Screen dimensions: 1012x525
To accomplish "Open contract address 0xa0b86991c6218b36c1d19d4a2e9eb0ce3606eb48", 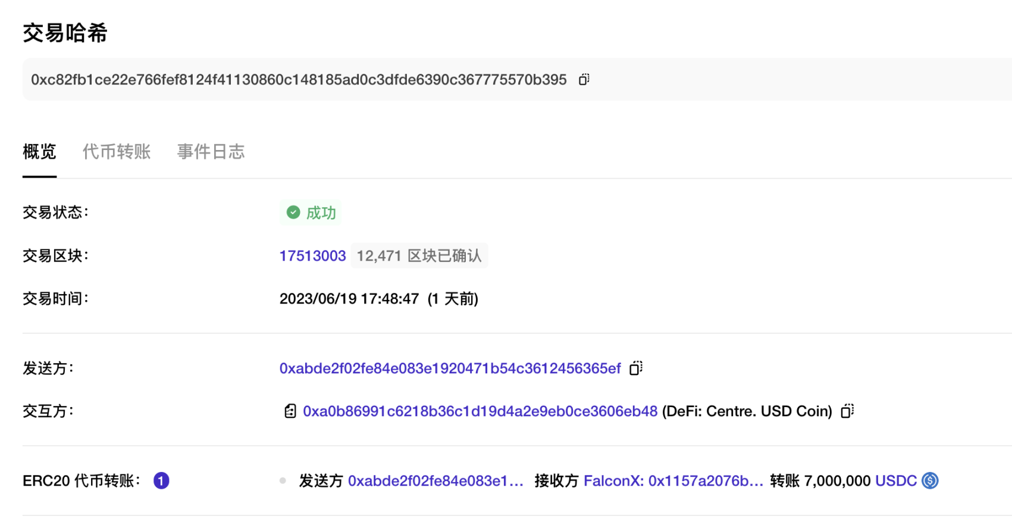I will pos(480,411).
